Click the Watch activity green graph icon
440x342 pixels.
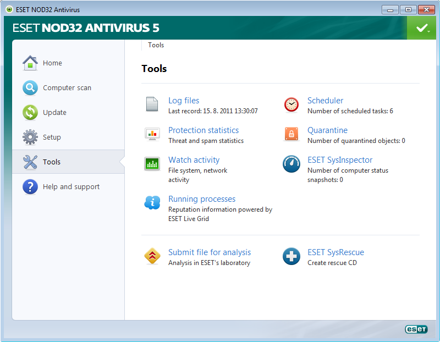pyautogui.click(x=152, y=163)
